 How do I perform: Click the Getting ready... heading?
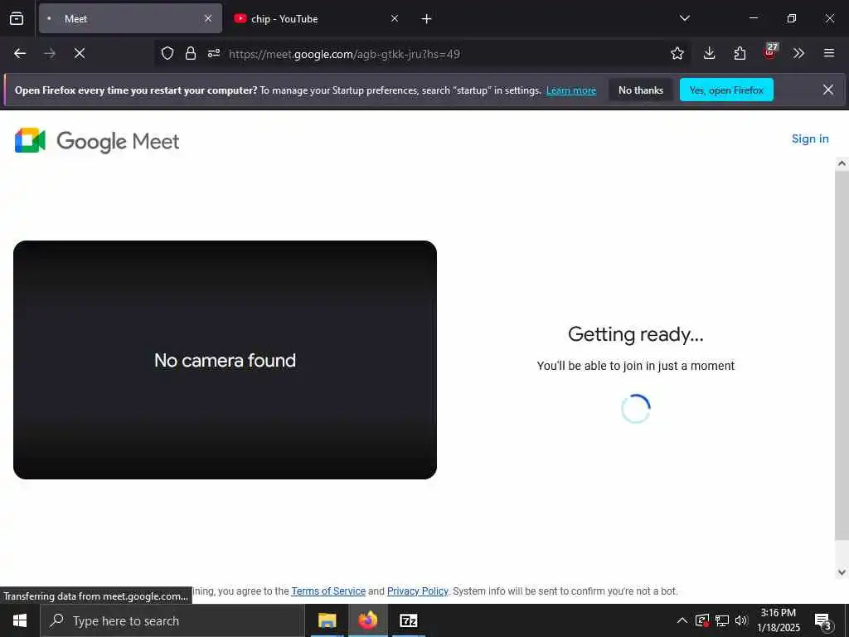pyautogui.click(x=636, y=335)
